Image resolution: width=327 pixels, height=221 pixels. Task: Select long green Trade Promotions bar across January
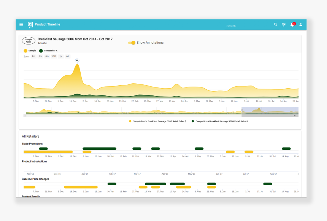100,149
